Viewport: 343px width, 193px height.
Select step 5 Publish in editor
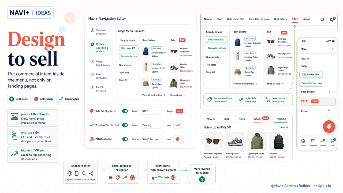pyautogui.click(x=100, y=89)
